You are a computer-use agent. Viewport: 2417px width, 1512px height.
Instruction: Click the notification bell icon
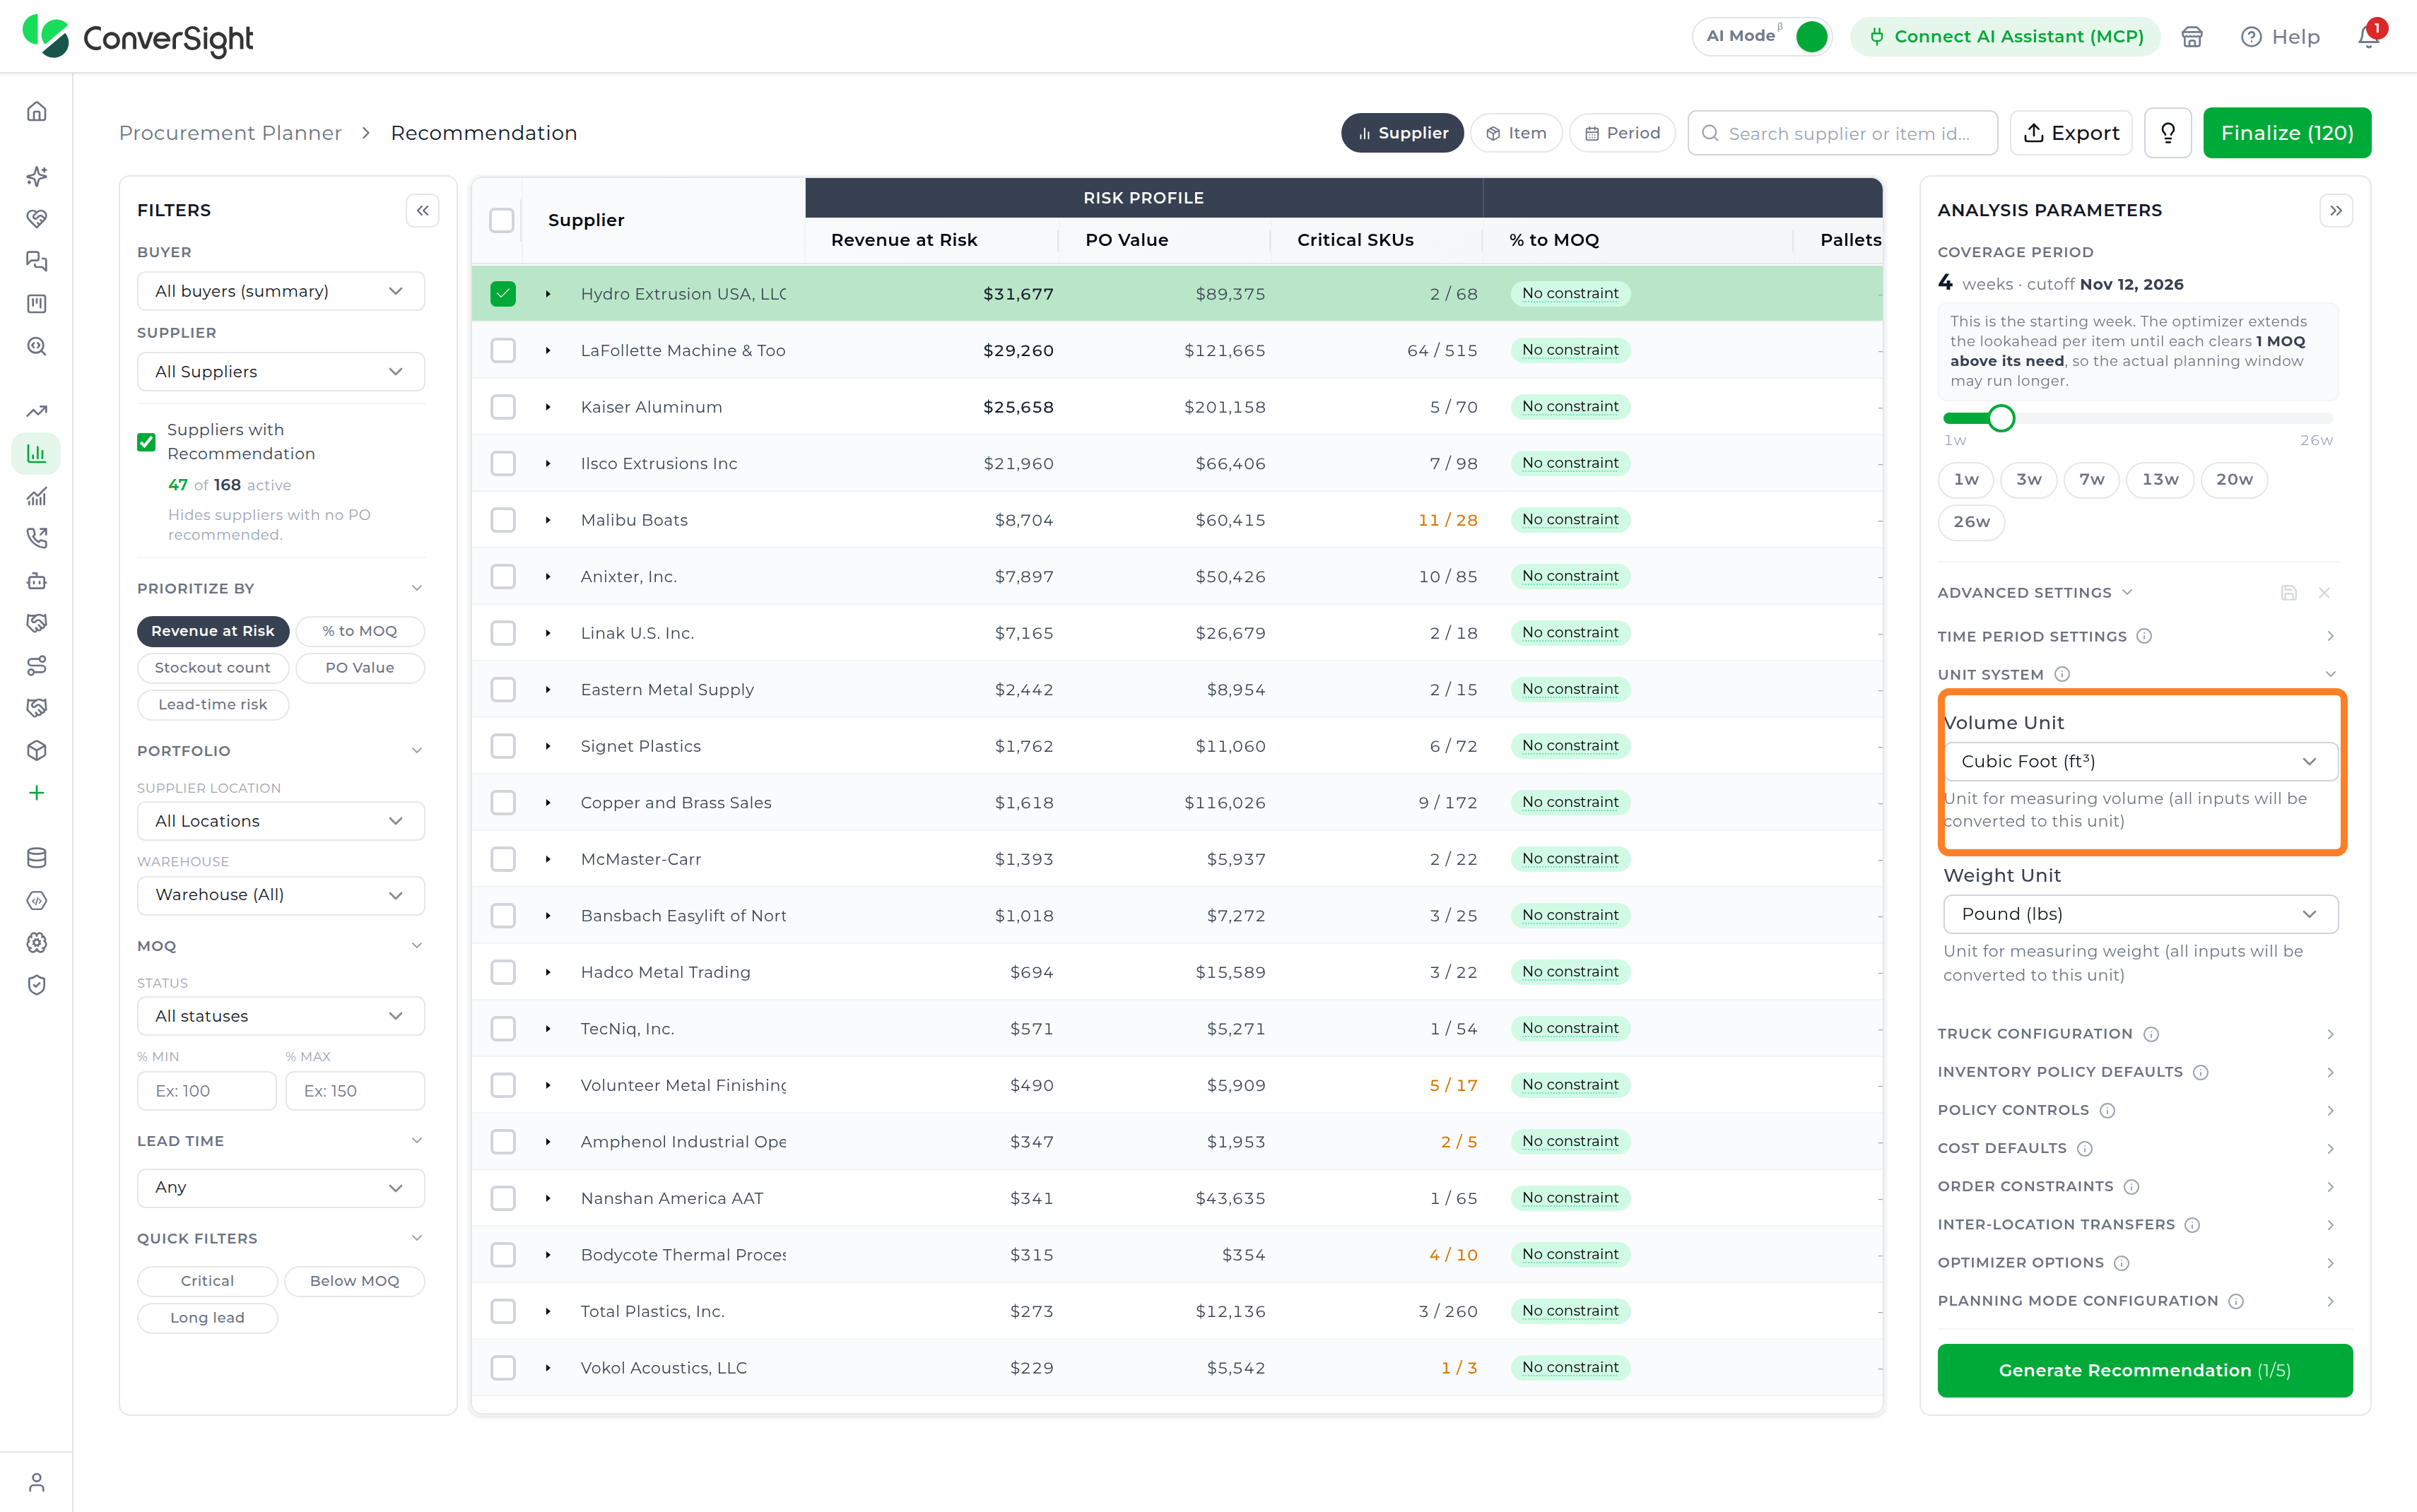[2368, 37]
